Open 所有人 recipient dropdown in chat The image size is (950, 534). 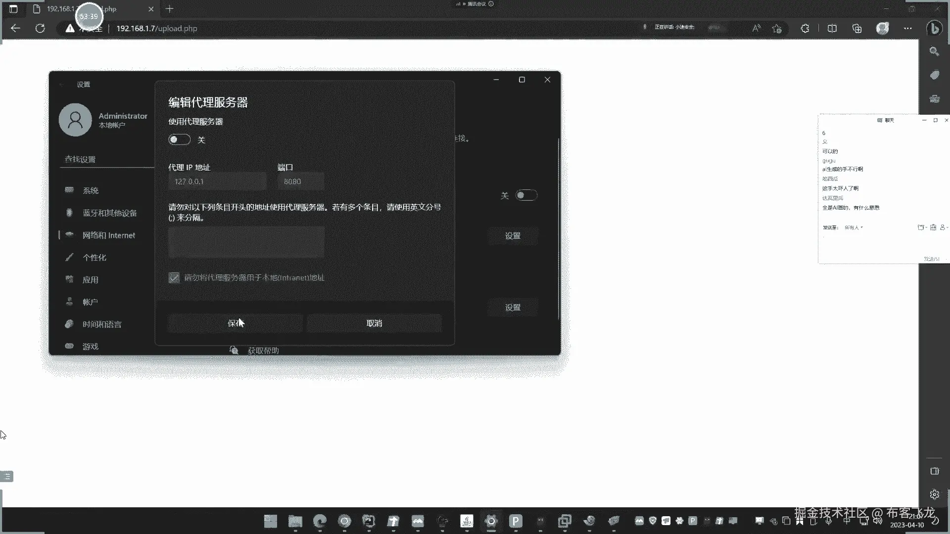point(854,227)
